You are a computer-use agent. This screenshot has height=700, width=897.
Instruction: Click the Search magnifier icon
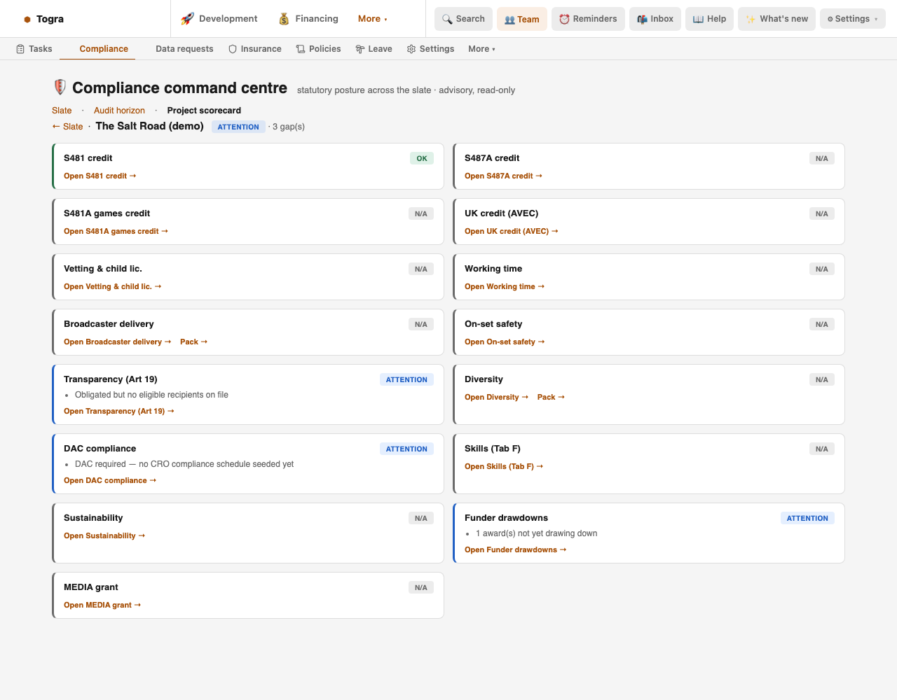pos(447,19)
